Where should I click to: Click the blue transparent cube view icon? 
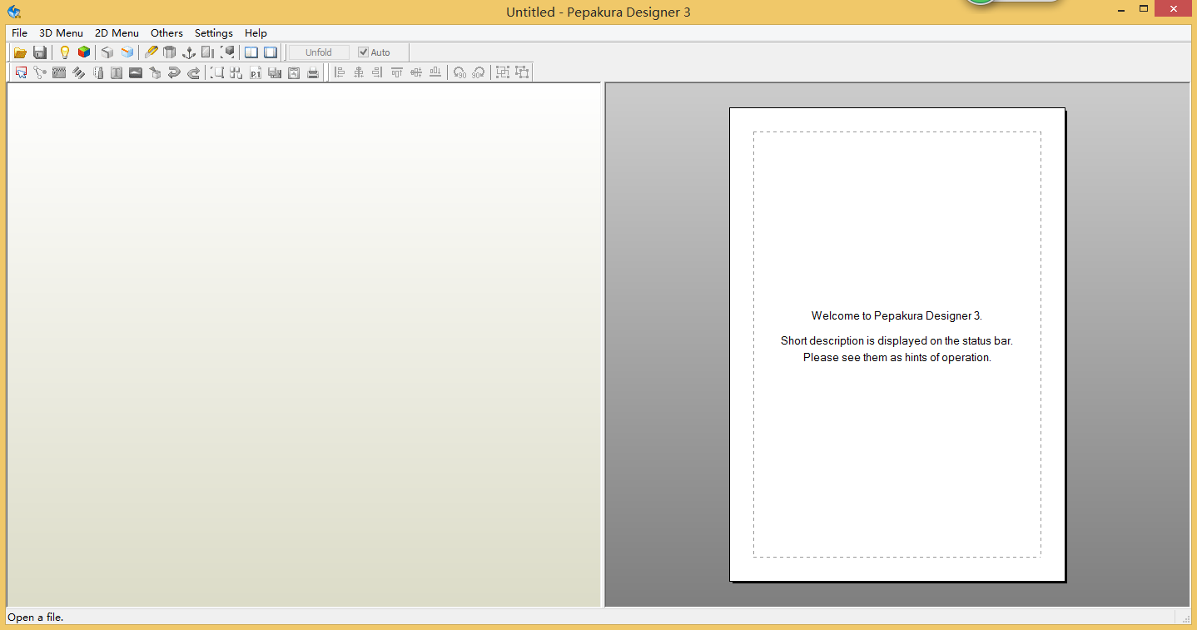(x=127, y=52)
